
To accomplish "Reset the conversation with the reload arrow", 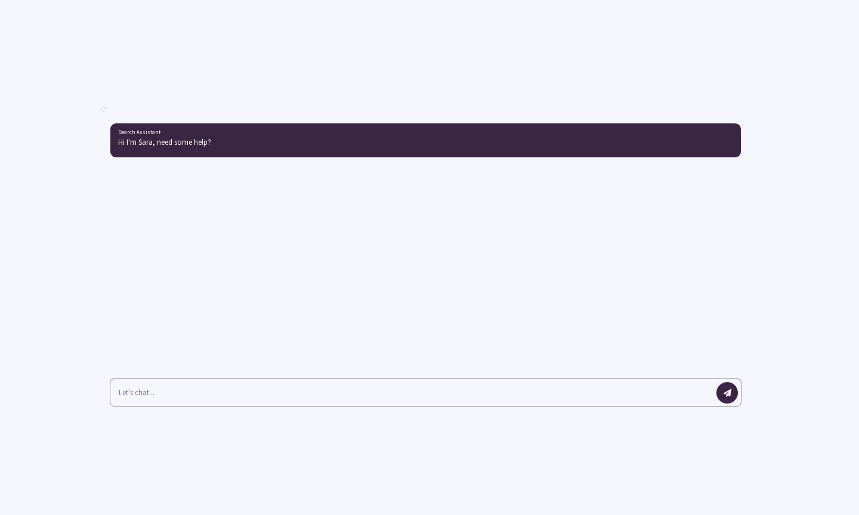I will (104, 109).
